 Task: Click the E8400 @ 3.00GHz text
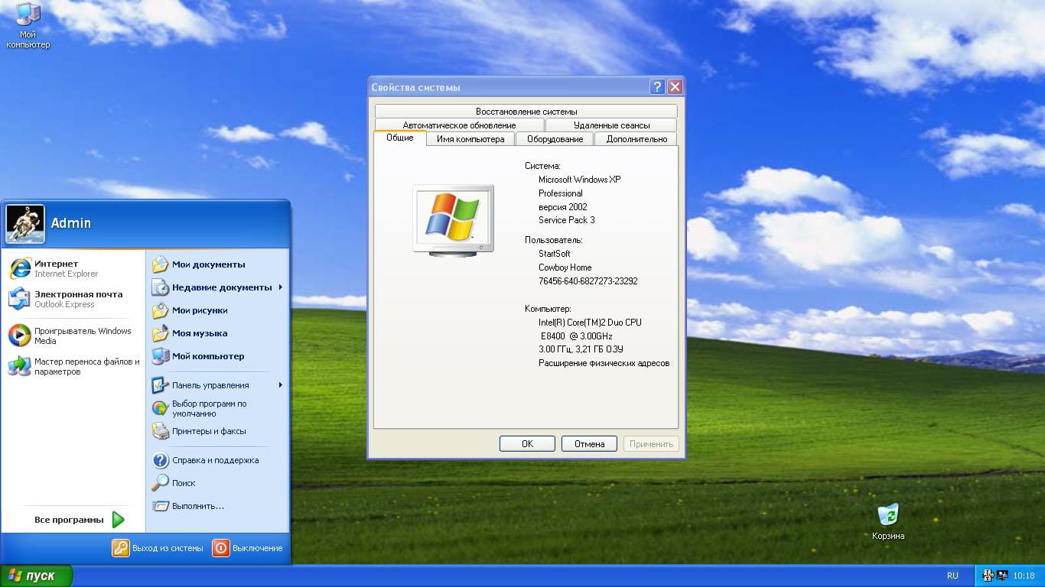577,336
